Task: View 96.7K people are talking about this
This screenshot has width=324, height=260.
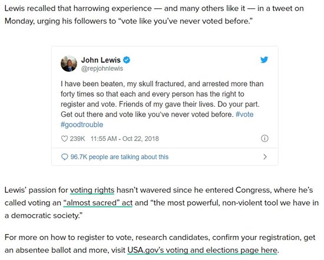Action: point(120,157)
